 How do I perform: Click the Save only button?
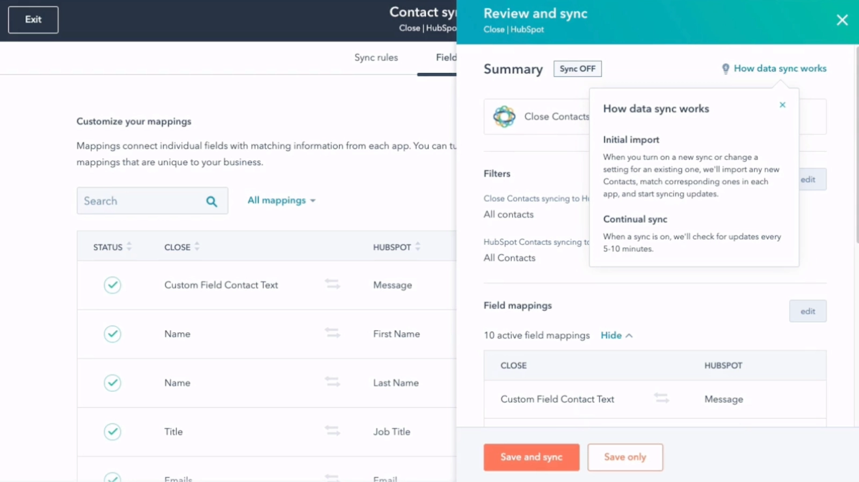(x=625, y=457)
